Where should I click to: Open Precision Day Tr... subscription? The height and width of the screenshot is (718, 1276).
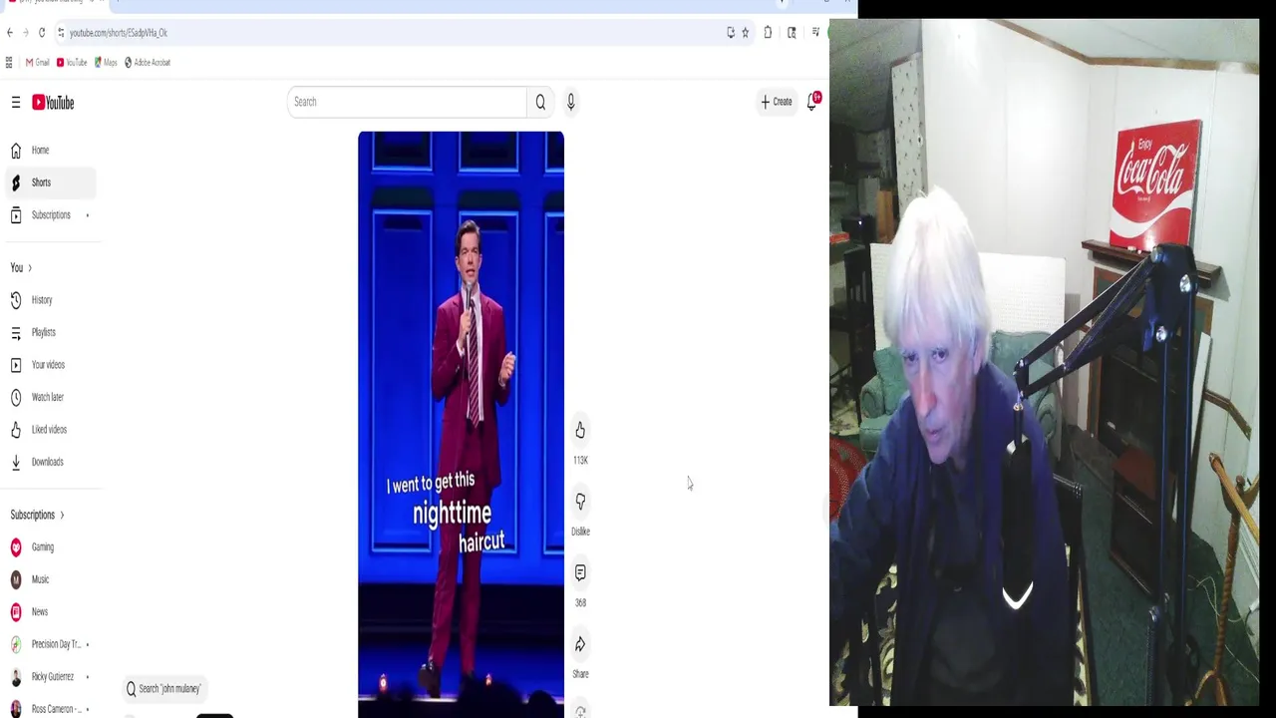(51, 644)
